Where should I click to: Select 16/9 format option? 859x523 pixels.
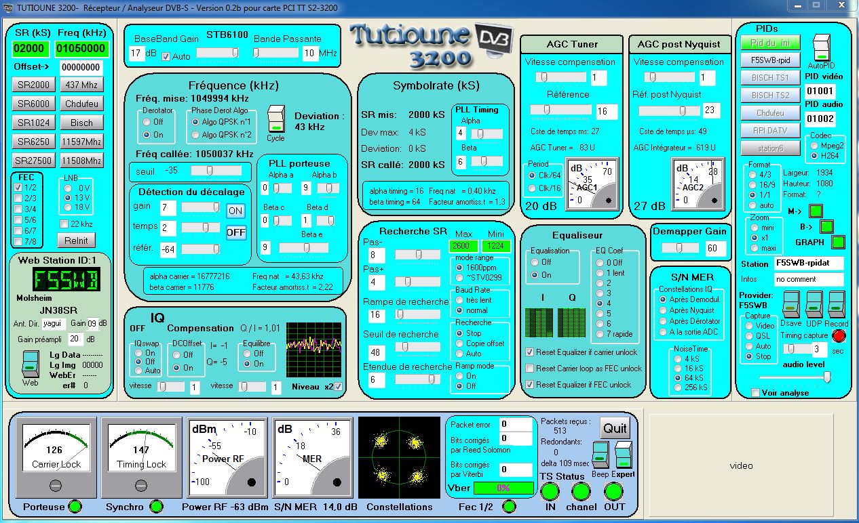tap(752, 184)
